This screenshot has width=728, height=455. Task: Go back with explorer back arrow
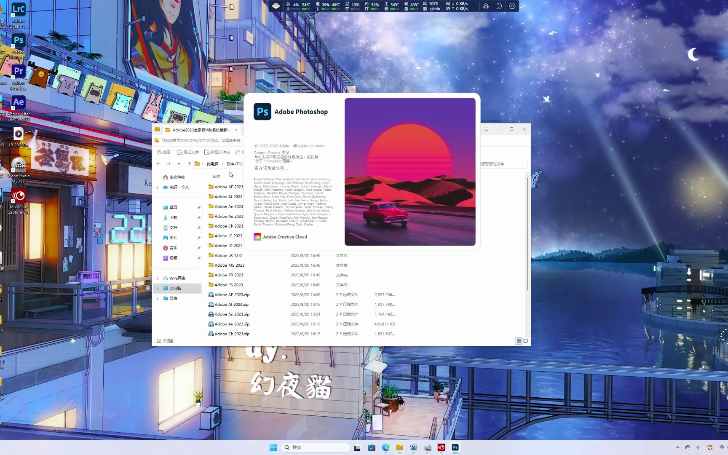[158, 164]
